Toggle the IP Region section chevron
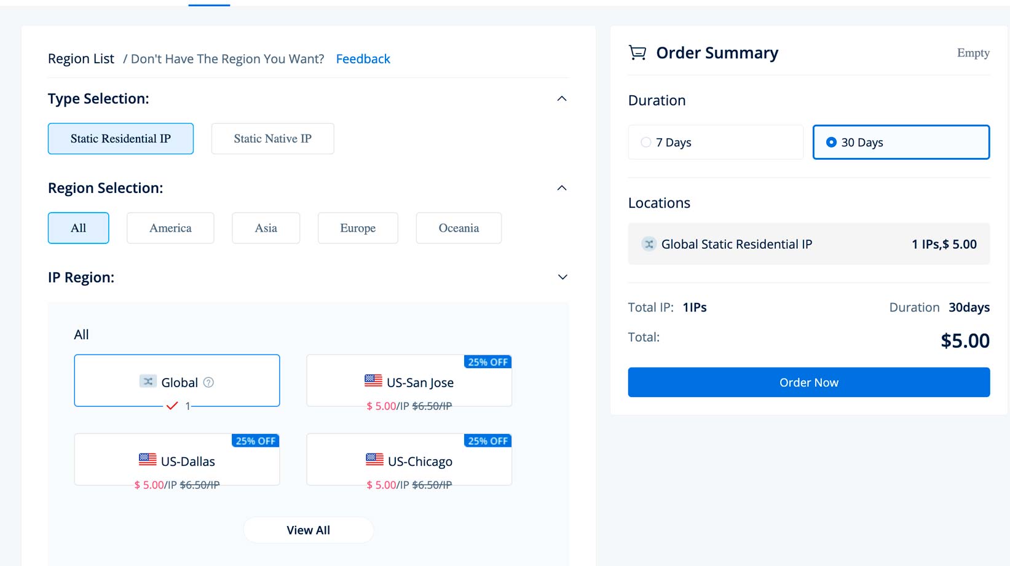1010x566 pixels. [562, 277]
